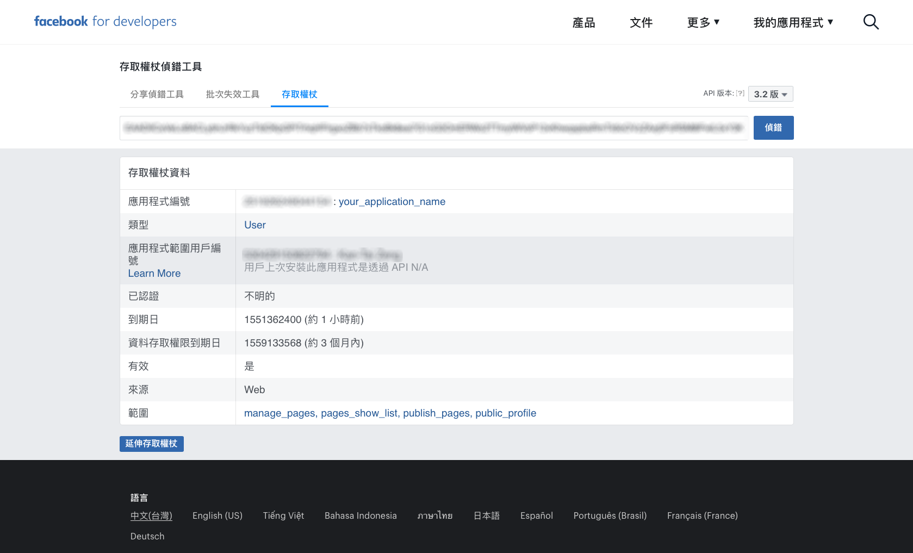Click the Web source value
The width and height of the screenshot is (913, 553).
tap(254, 390)
